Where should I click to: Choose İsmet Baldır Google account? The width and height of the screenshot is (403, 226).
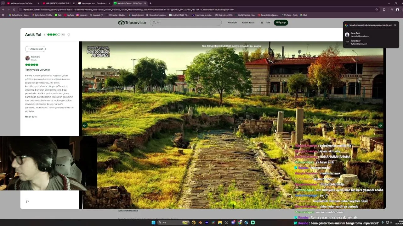point(371,35)
